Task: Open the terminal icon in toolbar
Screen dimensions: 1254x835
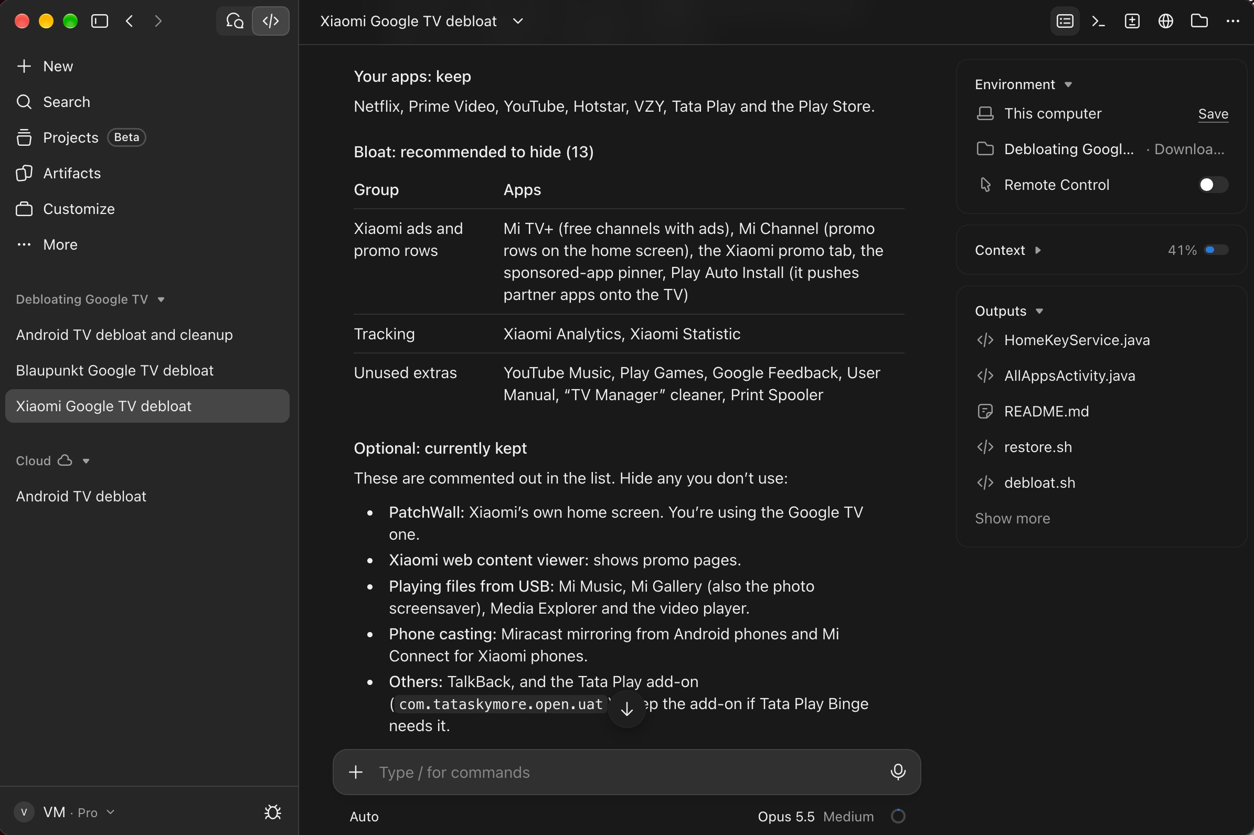Action: tap(1099, 22)
